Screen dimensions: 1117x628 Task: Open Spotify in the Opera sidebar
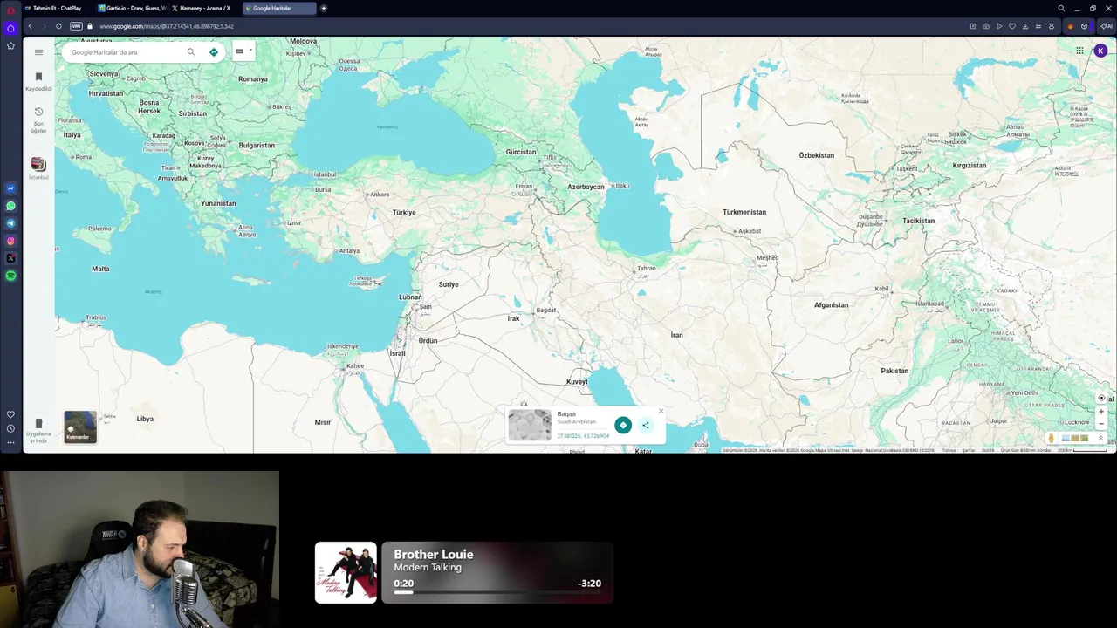[x=10, y=276]
